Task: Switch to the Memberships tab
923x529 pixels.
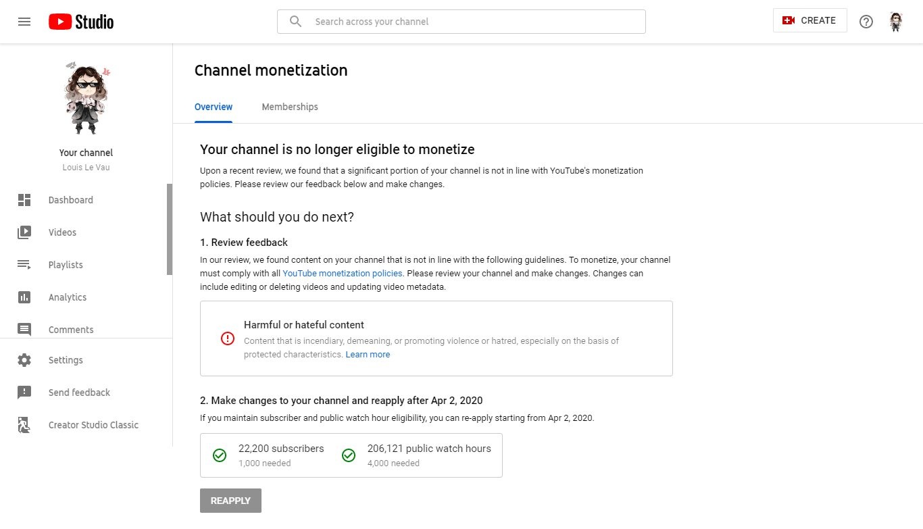Action: 290,107
